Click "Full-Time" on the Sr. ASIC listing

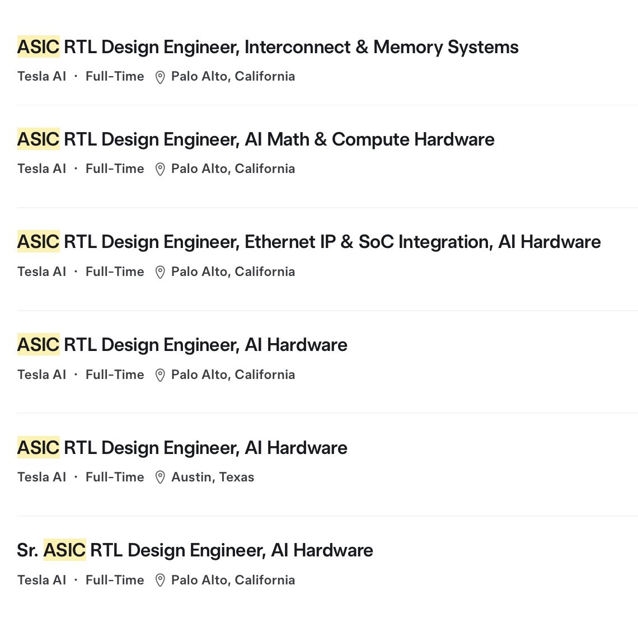pos(115,580)
